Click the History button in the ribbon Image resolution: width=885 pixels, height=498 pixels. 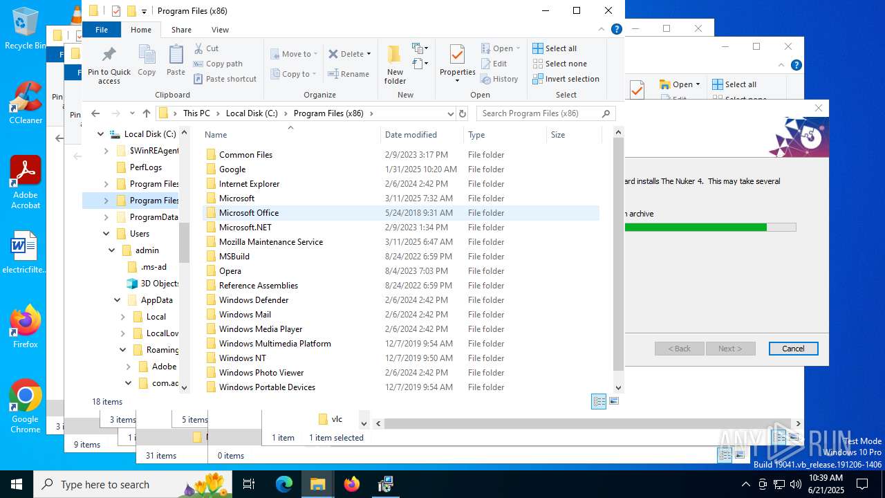pyautogui.click(x=499, y=79)
